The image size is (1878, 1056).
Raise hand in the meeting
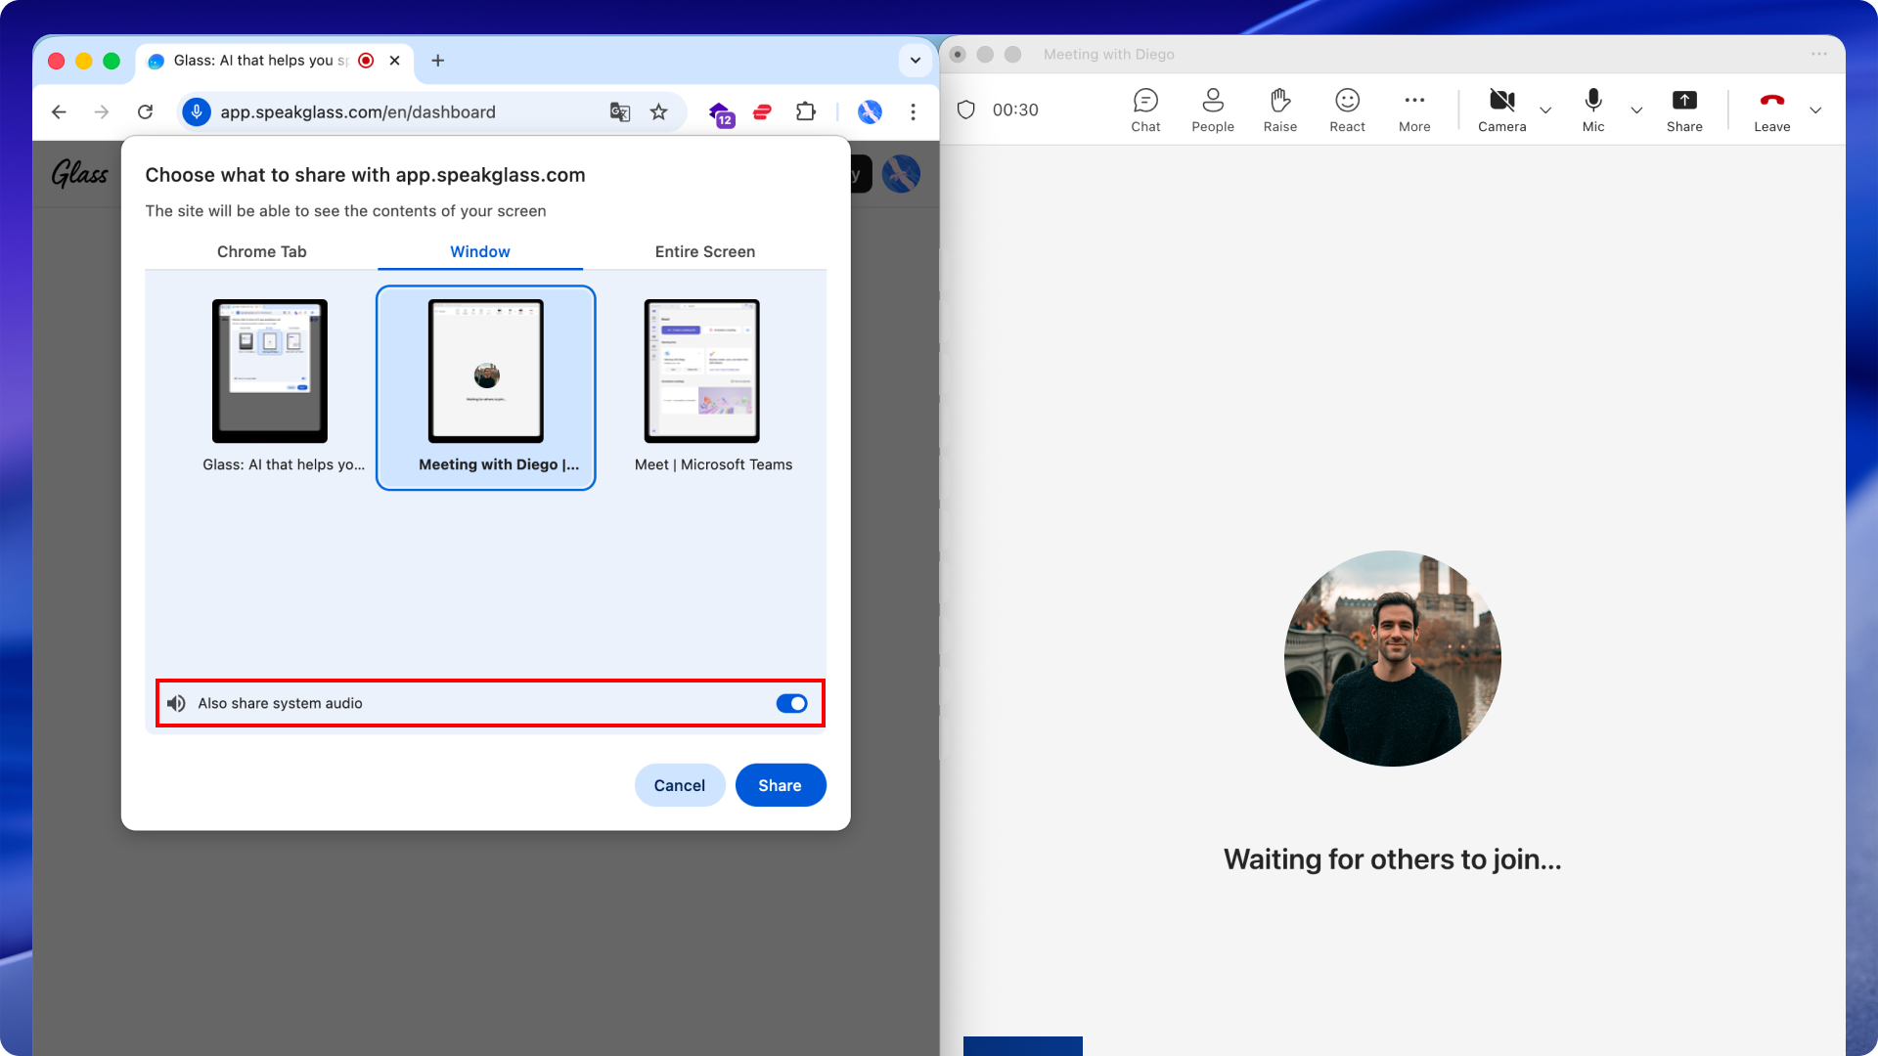tap(1279, 110)
